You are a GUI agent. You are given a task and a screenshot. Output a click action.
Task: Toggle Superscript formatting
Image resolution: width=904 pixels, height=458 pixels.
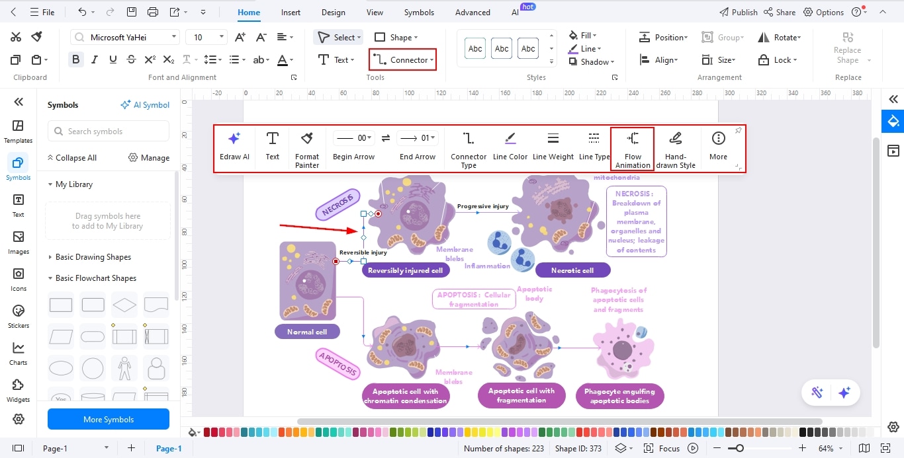150,59
